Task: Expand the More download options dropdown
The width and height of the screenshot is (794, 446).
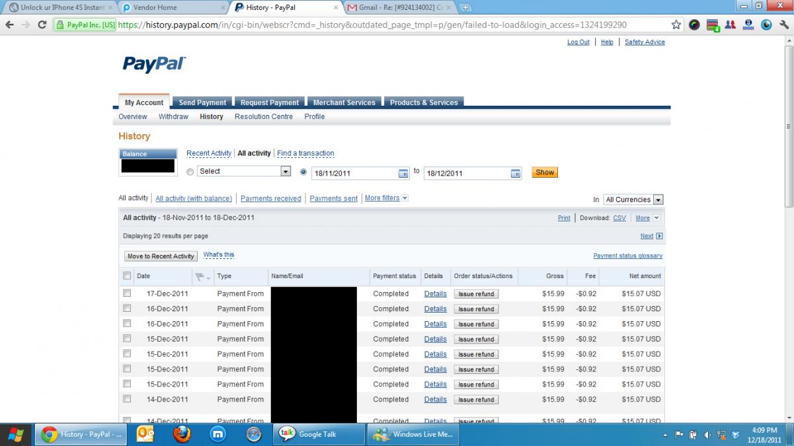Action: pyautogui.click(x=647, y=218)
